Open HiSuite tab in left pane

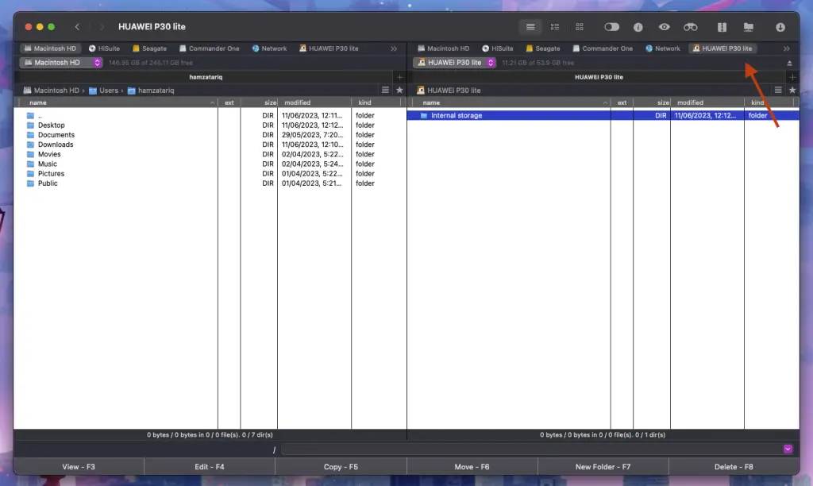pos(104,48)
